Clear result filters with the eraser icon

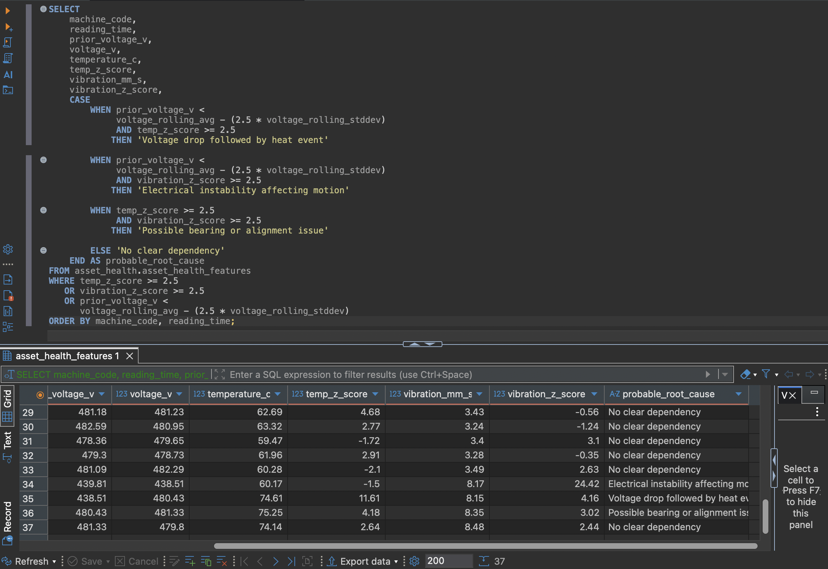[745, 374]
